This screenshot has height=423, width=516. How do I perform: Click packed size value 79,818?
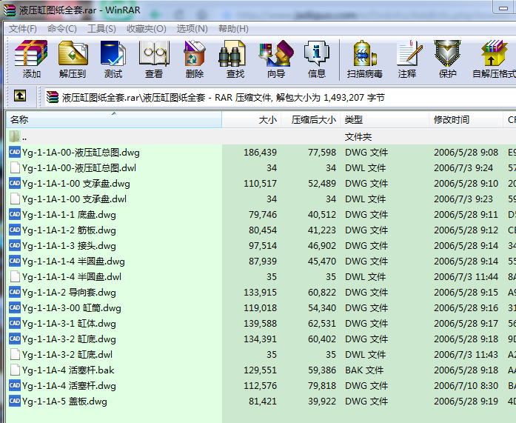coord(322,385)
